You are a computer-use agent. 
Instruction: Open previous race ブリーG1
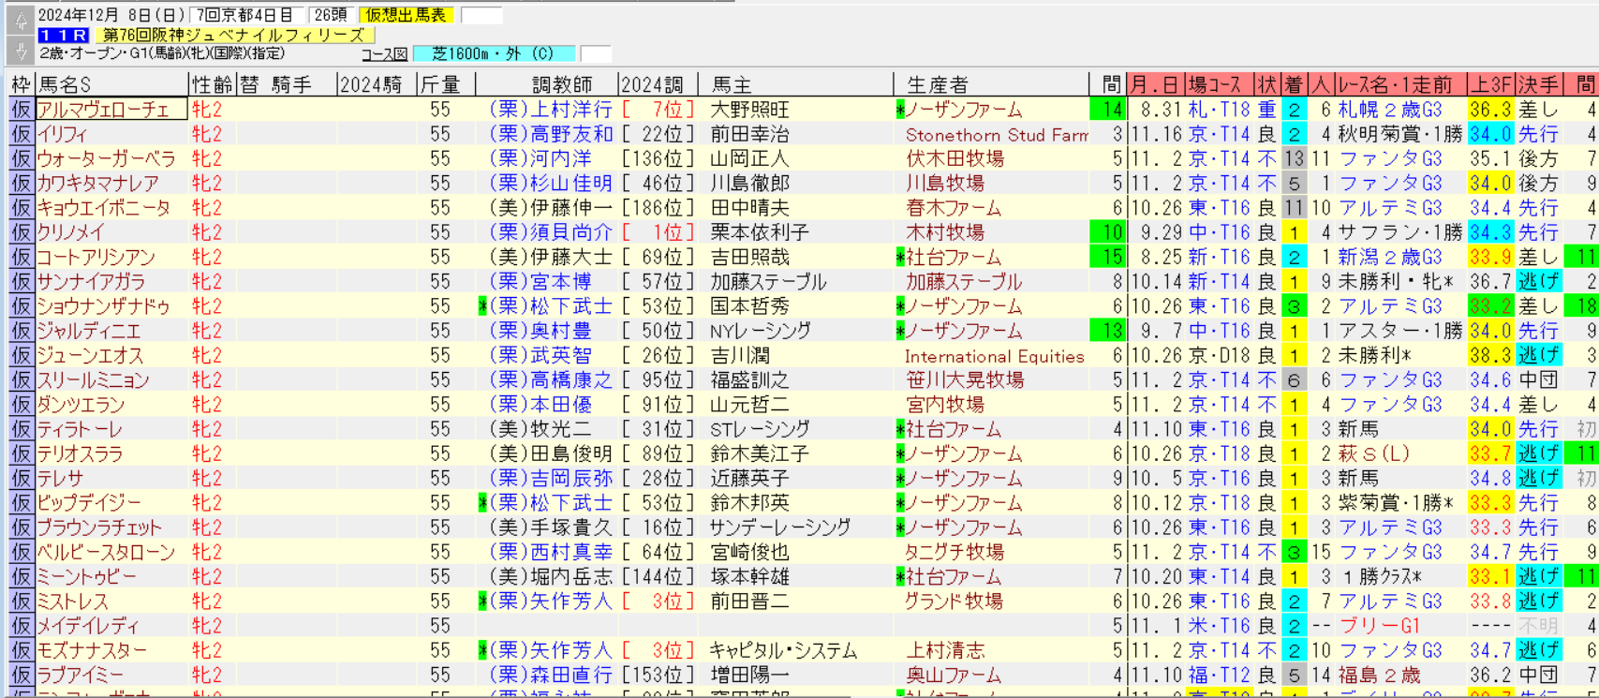coord(1380,626)
